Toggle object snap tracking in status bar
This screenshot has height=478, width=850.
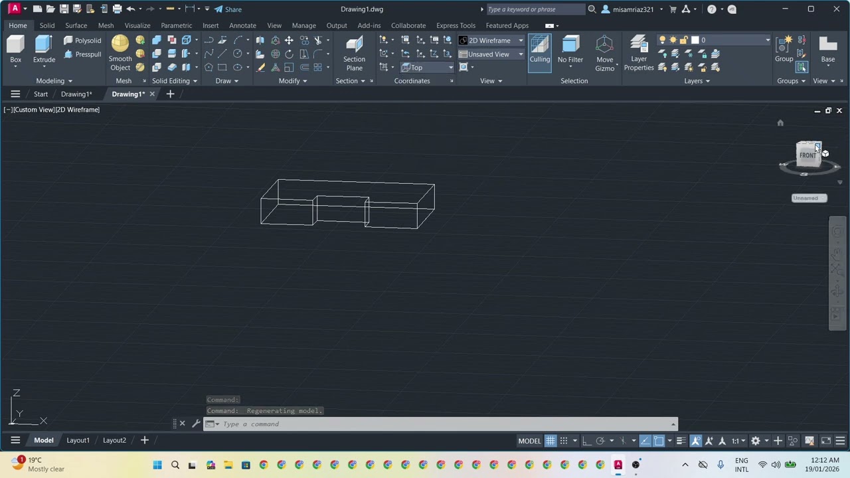click(645, 441)
